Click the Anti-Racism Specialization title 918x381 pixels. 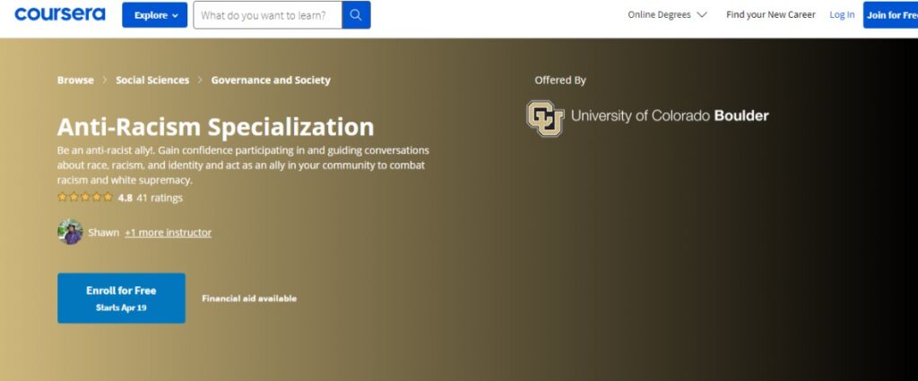(x=215, y=127)
